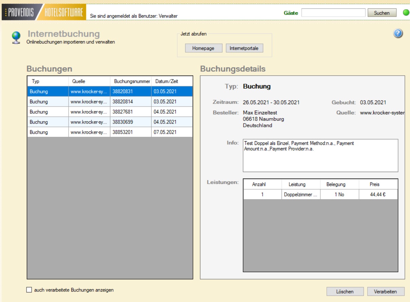Process booking with Verarbeiten button
410x302 pixels.
[386, 291]
